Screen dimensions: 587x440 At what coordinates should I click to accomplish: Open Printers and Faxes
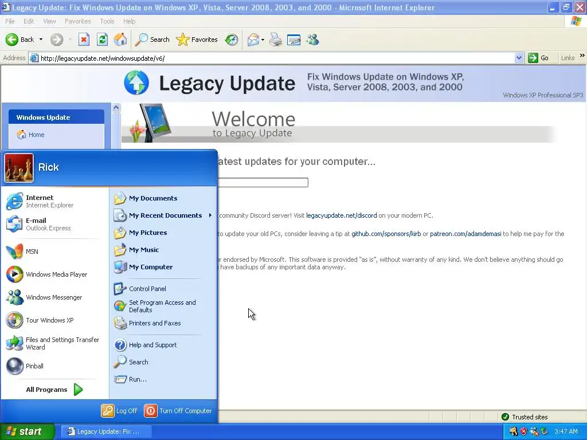(x=163, y=323)
